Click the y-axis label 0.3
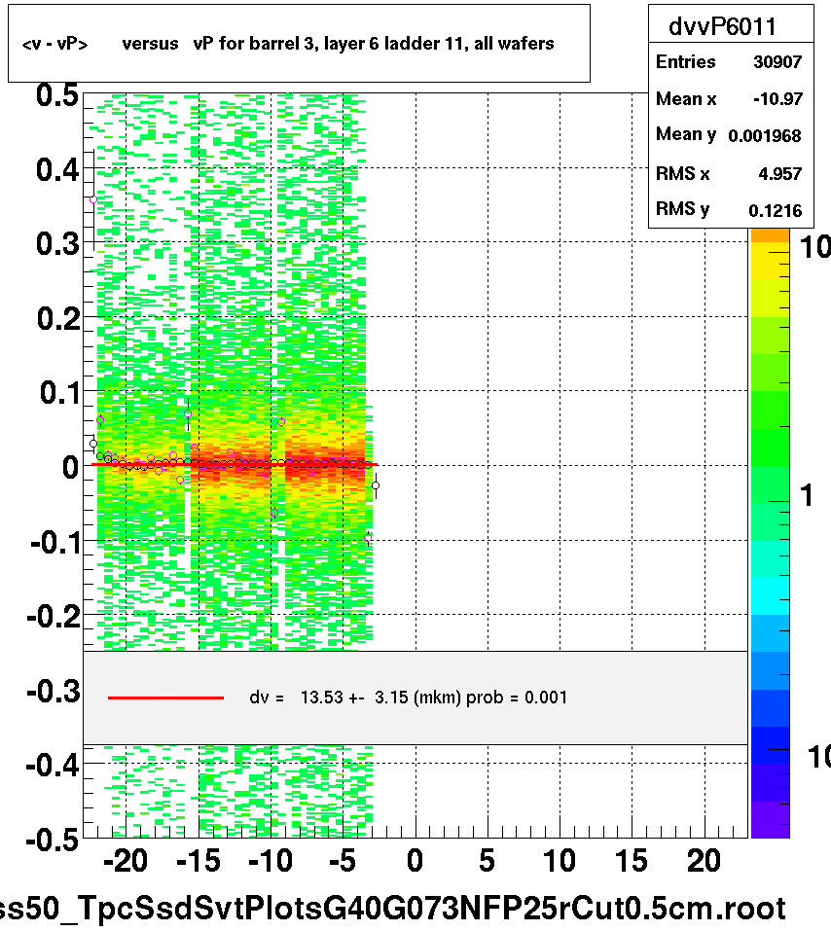The image size is (831, 931). point(57,243)
